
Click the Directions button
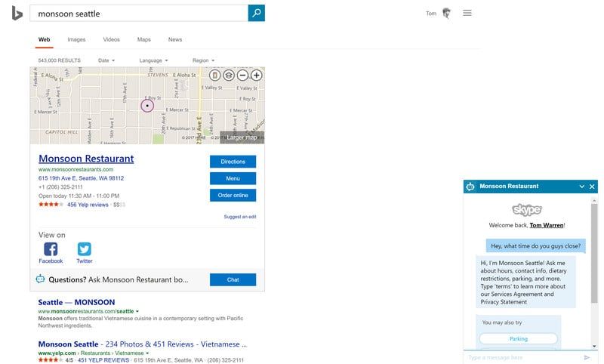233,162
